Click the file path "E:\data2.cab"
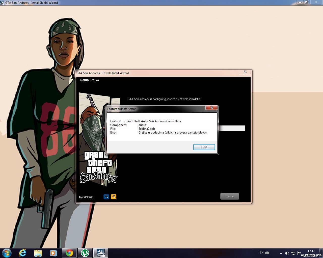The height and width of the screenshot is (258, 323). coord(147,129)
